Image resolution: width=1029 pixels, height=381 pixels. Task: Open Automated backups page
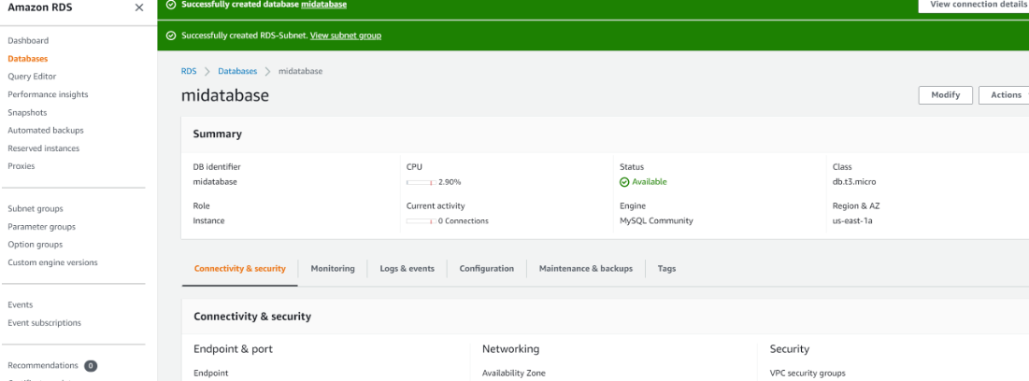pos(46,131)
